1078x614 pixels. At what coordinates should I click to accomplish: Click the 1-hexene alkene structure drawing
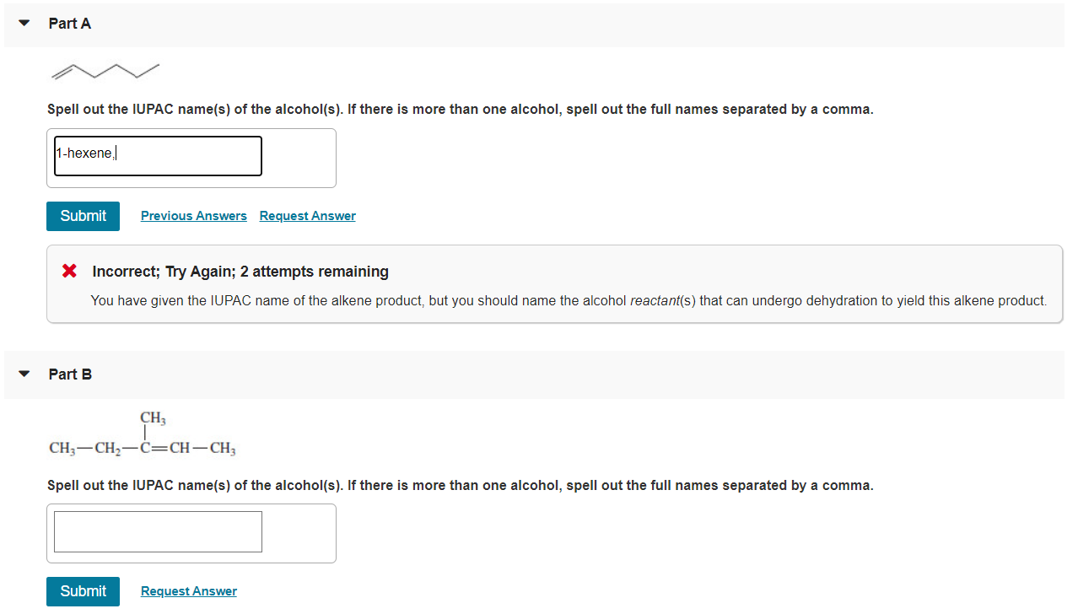(105, 71)
